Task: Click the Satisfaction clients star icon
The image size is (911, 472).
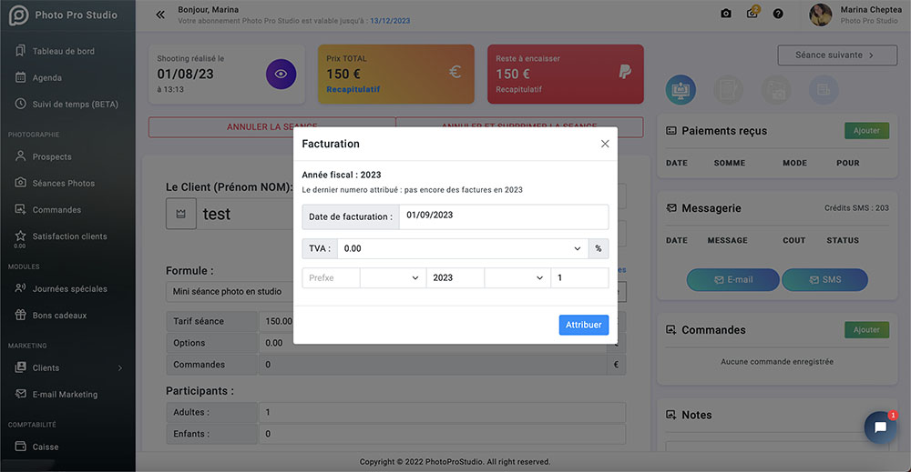Action: coord(20,236)
